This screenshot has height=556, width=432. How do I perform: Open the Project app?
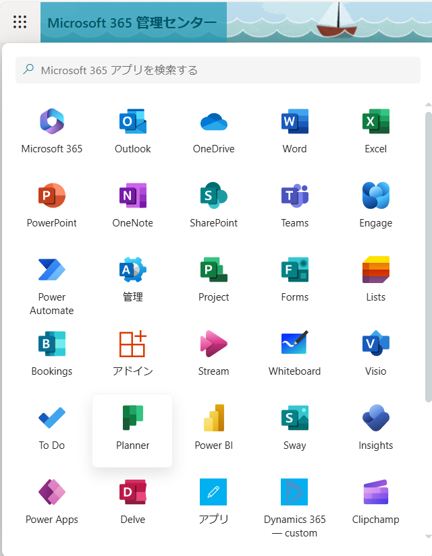[x=213, y=280]
